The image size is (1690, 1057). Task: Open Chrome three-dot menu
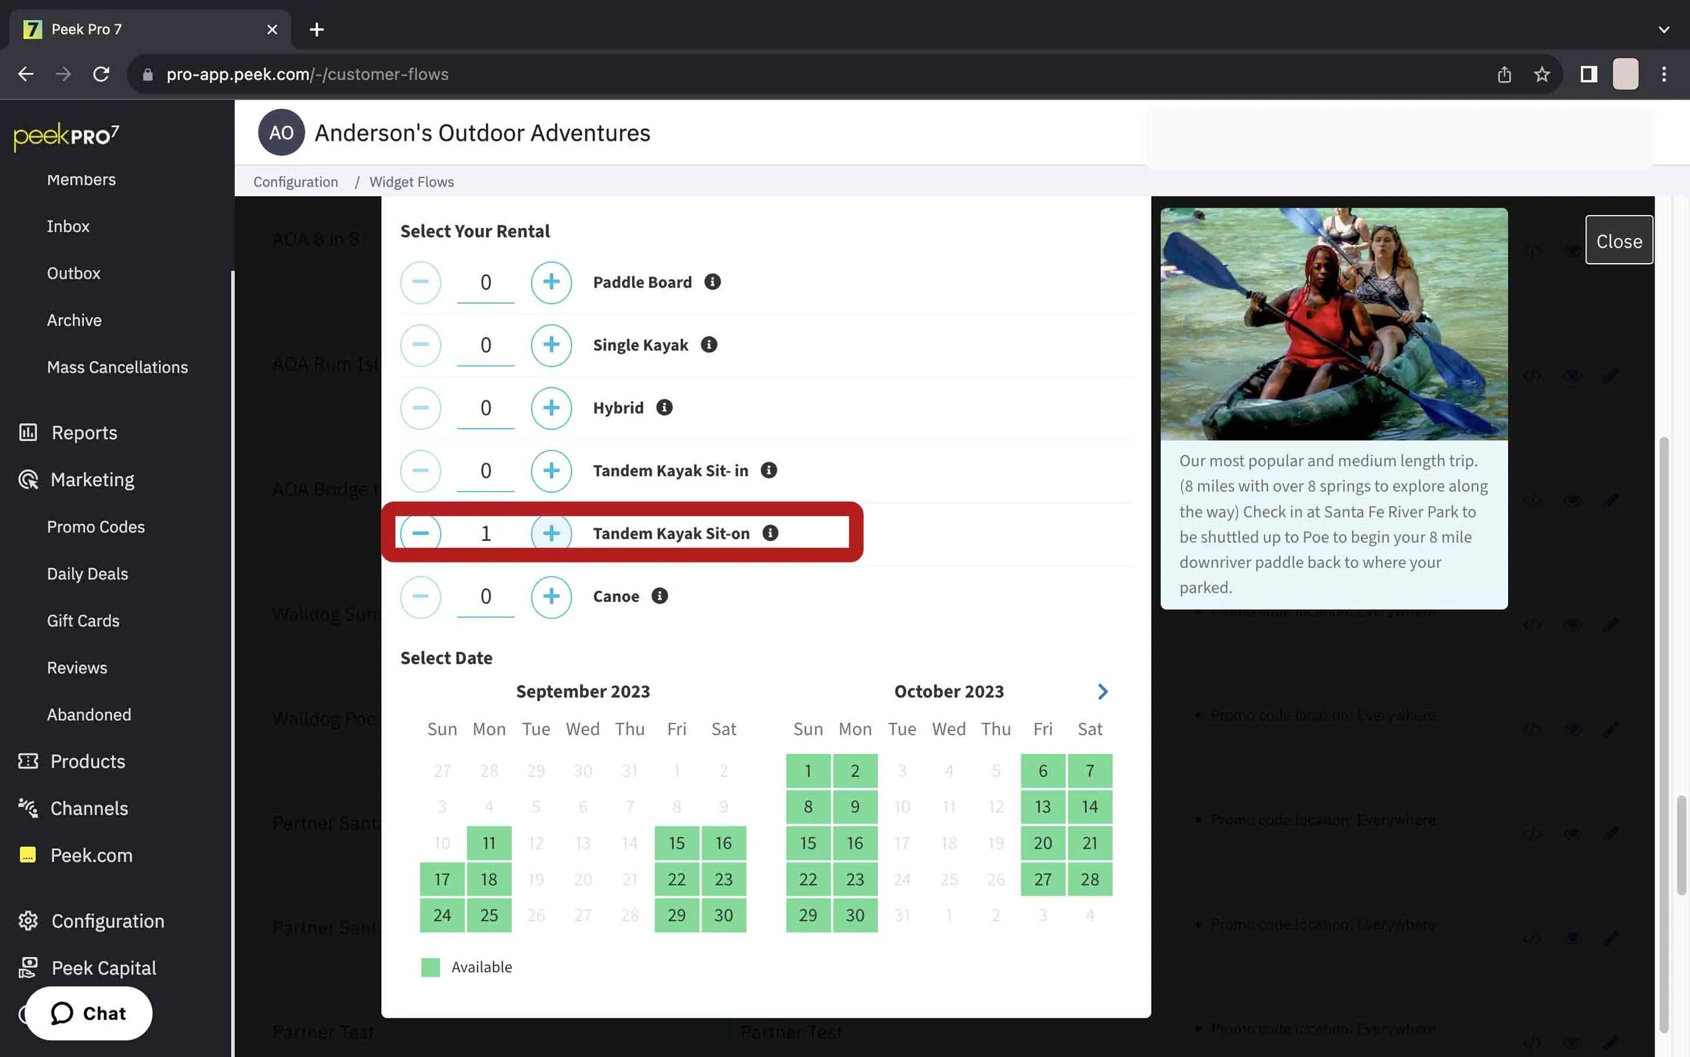pos(1664,74)
